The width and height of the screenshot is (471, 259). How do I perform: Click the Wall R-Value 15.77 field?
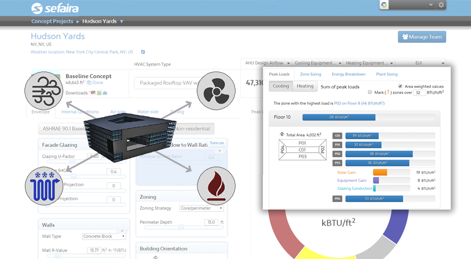pyautogui.click(x=94, y=250)
